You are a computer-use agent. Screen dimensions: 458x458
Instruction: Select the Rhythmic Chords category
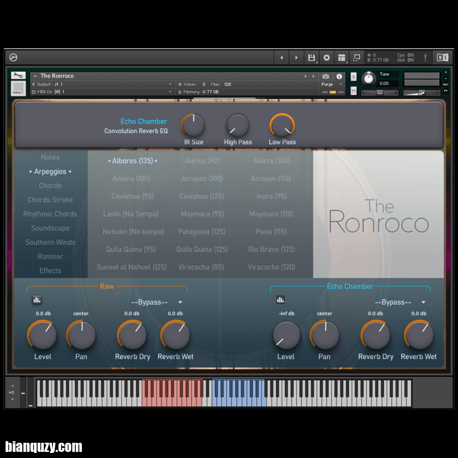click(x=50, y=214)
